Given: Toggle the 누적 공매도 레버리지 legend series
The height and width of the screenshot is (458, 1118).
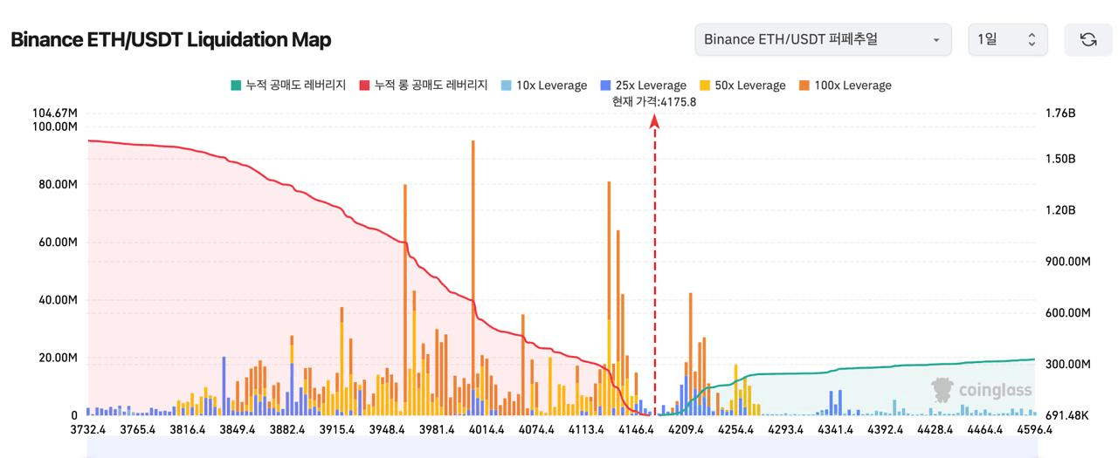Looking at the screenshot, I should pos(288,85).
